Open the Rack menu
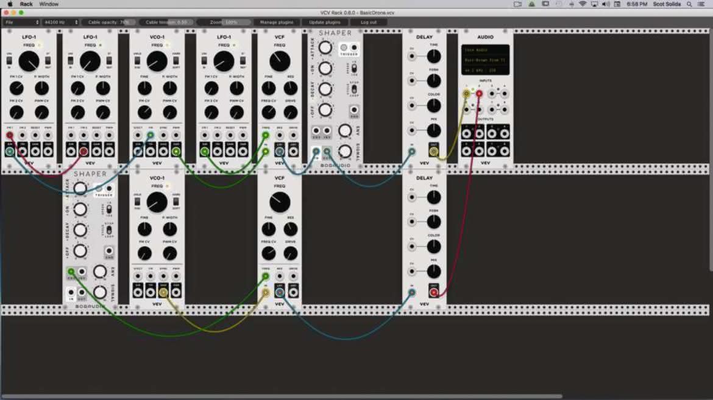 click(x=26, y=4)
